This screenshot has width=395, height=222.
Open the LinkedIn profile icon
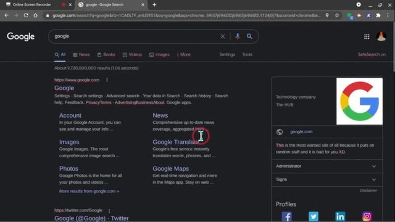click(340, 216)
